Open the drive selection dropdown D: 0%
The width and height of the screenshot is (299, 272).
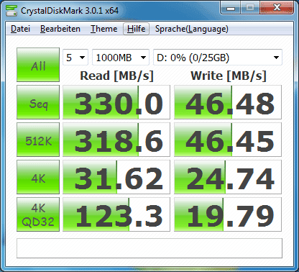tap(218, 58)
